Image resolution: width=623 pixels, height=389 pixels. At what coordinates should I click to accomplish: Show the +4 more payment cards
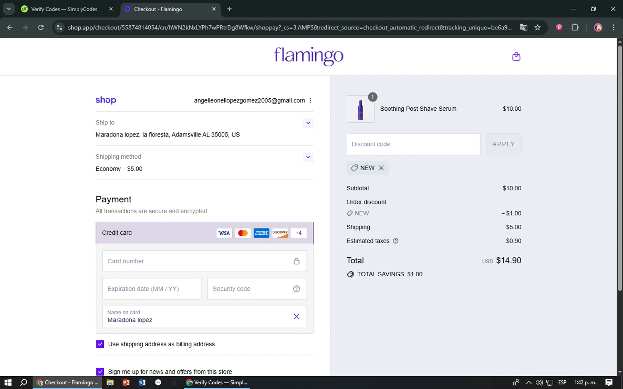[x=299, y=233]
